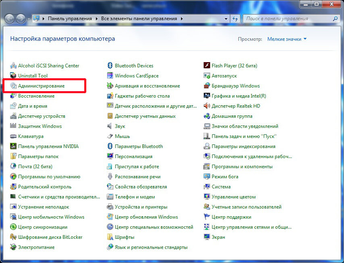Open the Центр специальных возможностей link
Viewport: 344px width, 263px height.
pyautogui.click(x=154, y=227)
